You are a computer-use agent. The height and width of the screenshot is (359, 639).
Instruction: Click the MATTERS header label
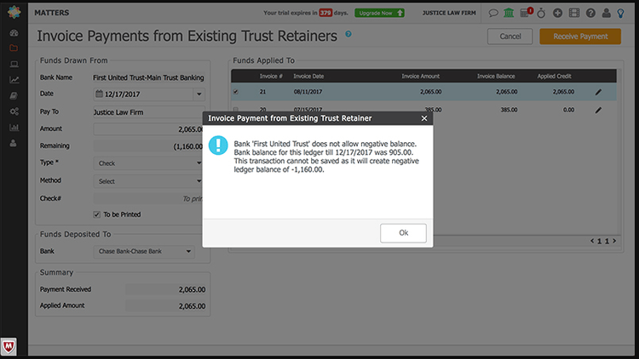tap(52, 13)
